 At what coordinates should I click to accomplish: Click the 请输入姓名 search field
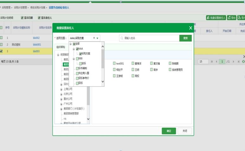(149, 38)
